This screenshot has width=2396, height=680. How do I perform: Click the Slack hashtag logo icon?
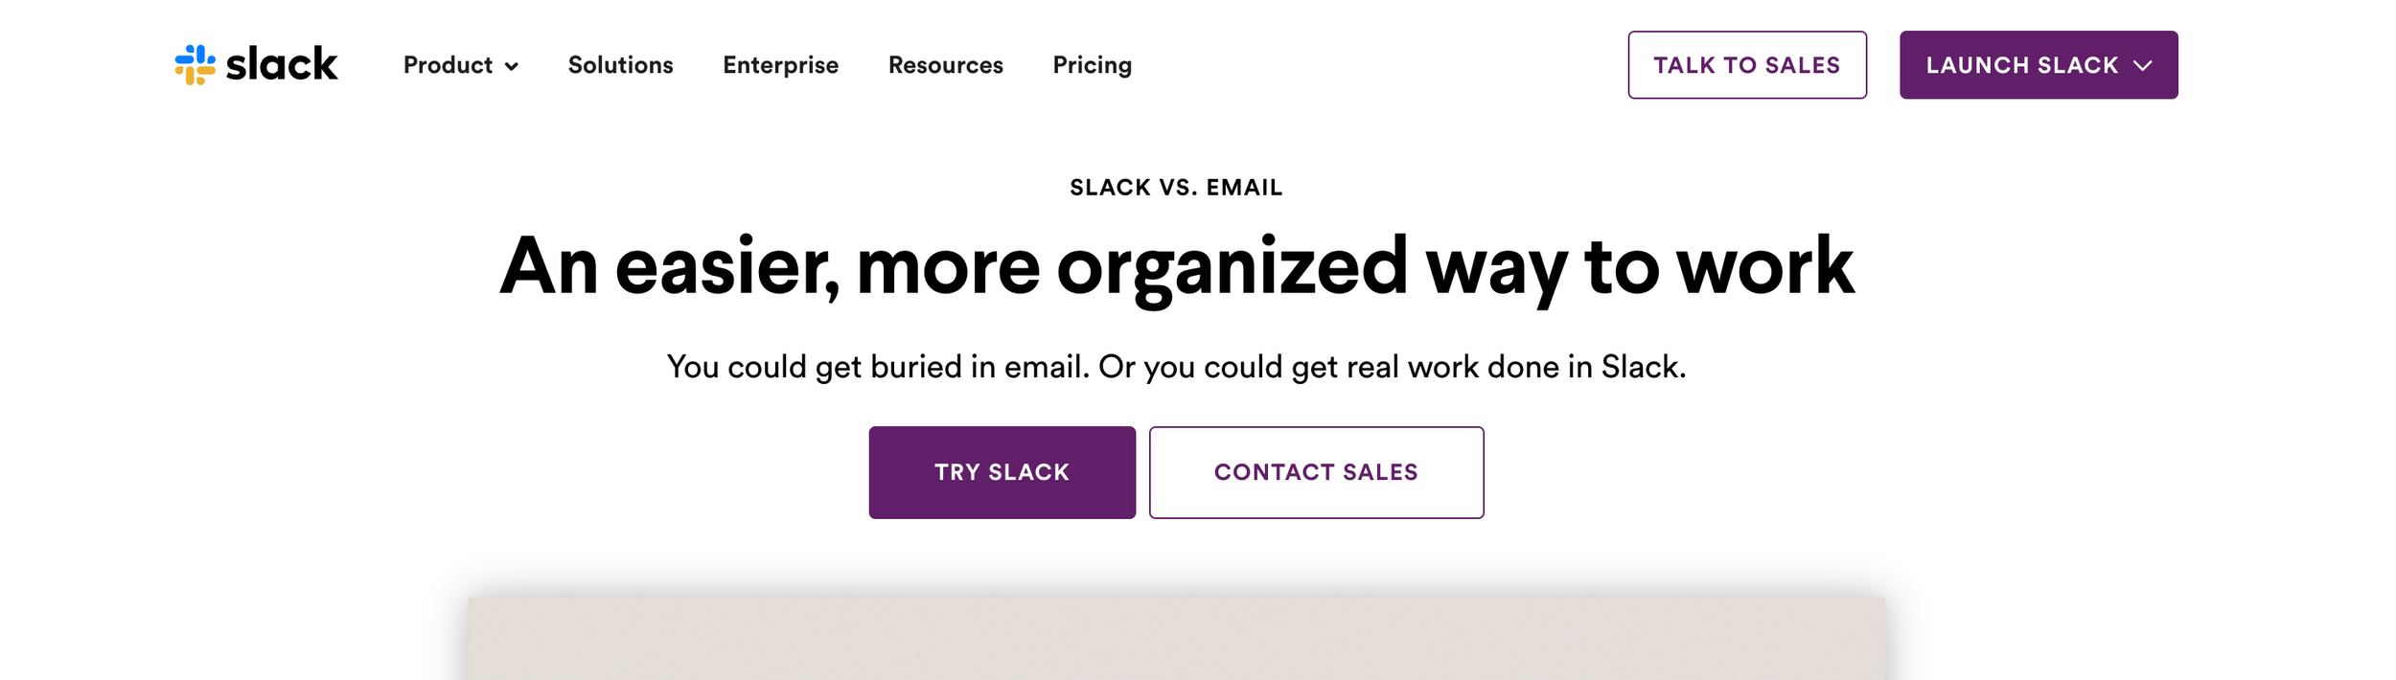[x=195, y=65]
